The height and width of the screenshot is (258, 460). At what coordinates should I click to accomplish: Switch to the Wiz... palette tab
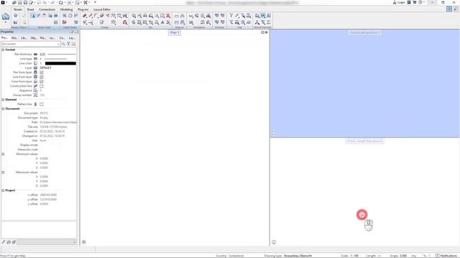[x=14, y=38]
